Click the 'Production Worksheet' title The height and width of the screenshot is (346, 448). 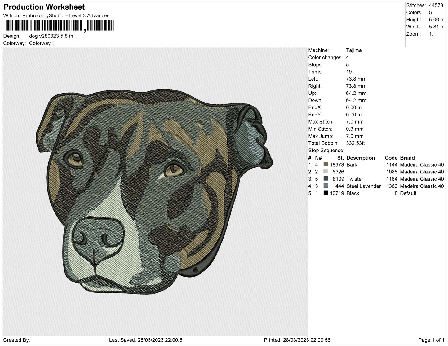click(x=44, y=7)
